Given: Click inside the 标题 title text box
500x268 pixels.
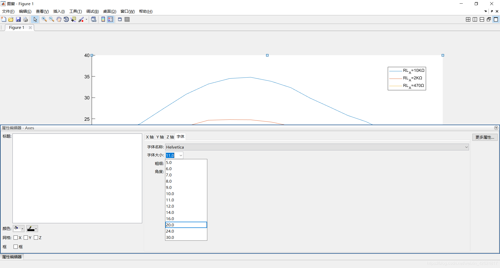Looking at the screenshot, I should coord(77,178).
